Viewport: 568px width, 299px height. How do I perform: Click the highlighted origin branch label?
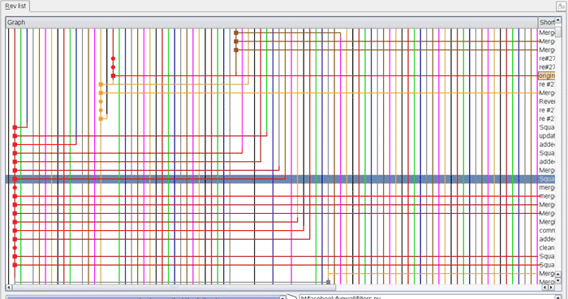tap(547, 75)
